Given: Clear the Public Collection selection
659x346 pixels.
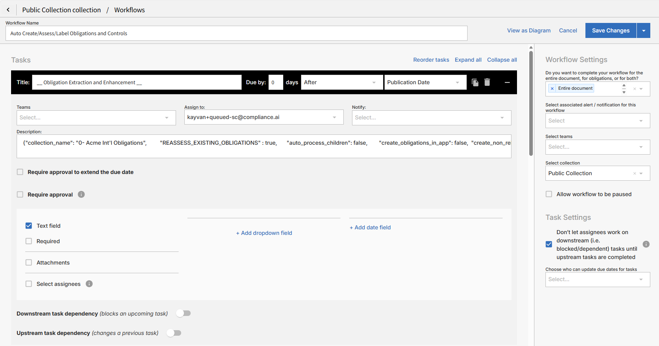Looking at the screenshot, I should click(x=634, y=174).
